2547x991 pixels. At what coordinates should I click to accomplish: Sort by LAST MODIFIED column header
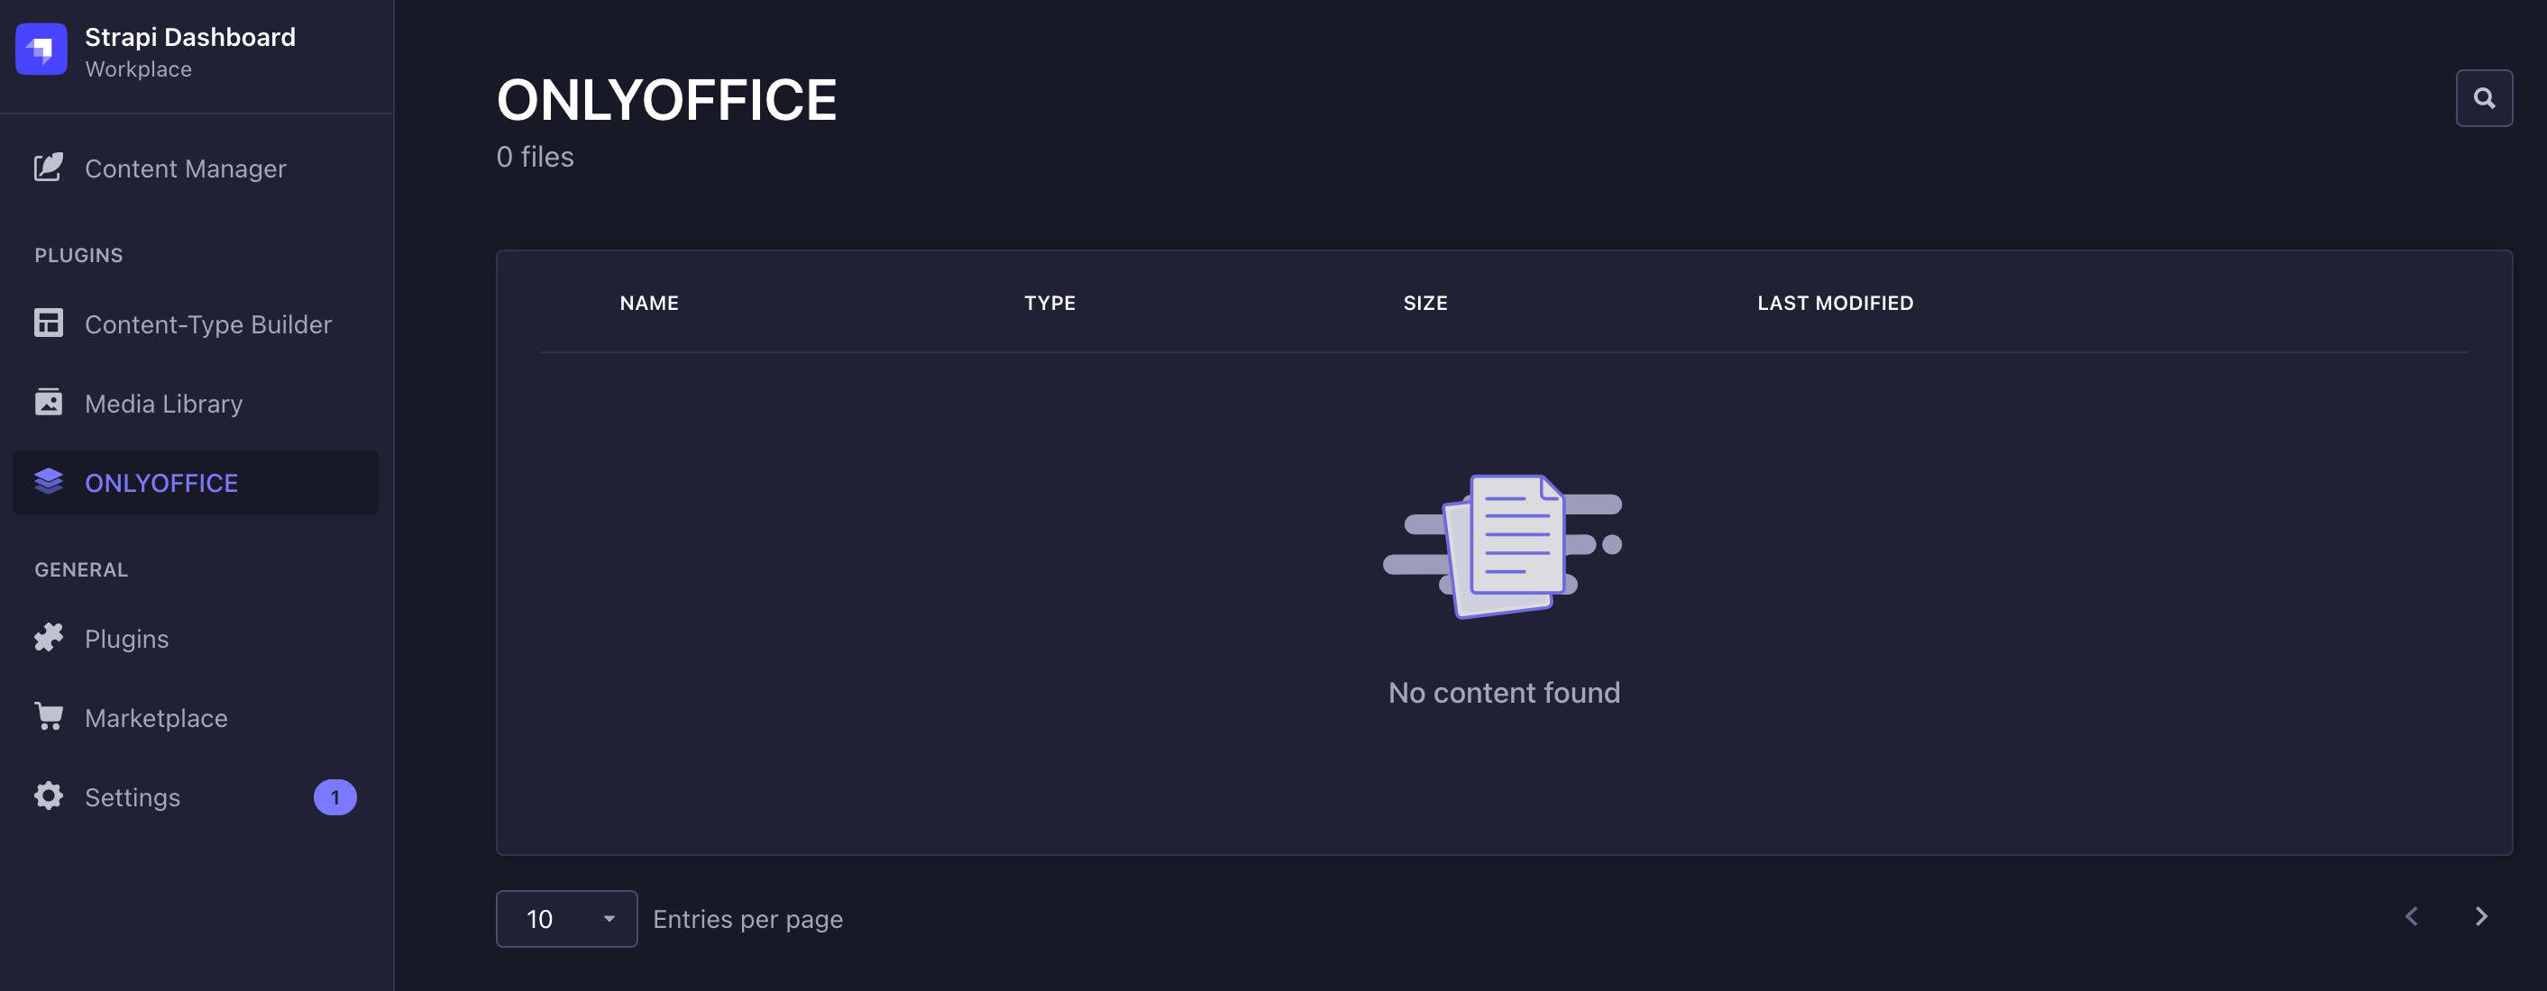[x=1835, y=304]
